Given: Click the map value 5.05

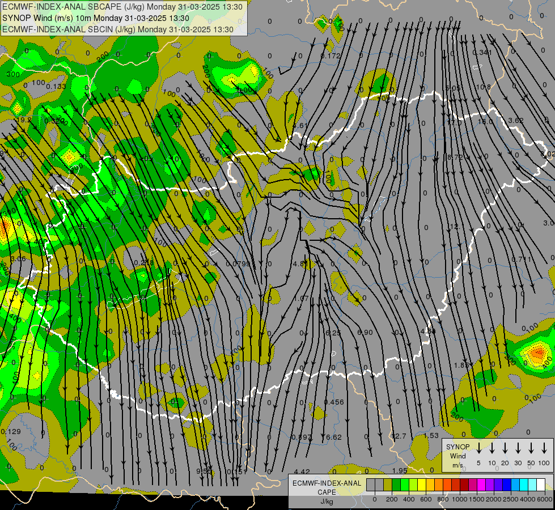Looking at the screenshot, I should click(453, 88).
